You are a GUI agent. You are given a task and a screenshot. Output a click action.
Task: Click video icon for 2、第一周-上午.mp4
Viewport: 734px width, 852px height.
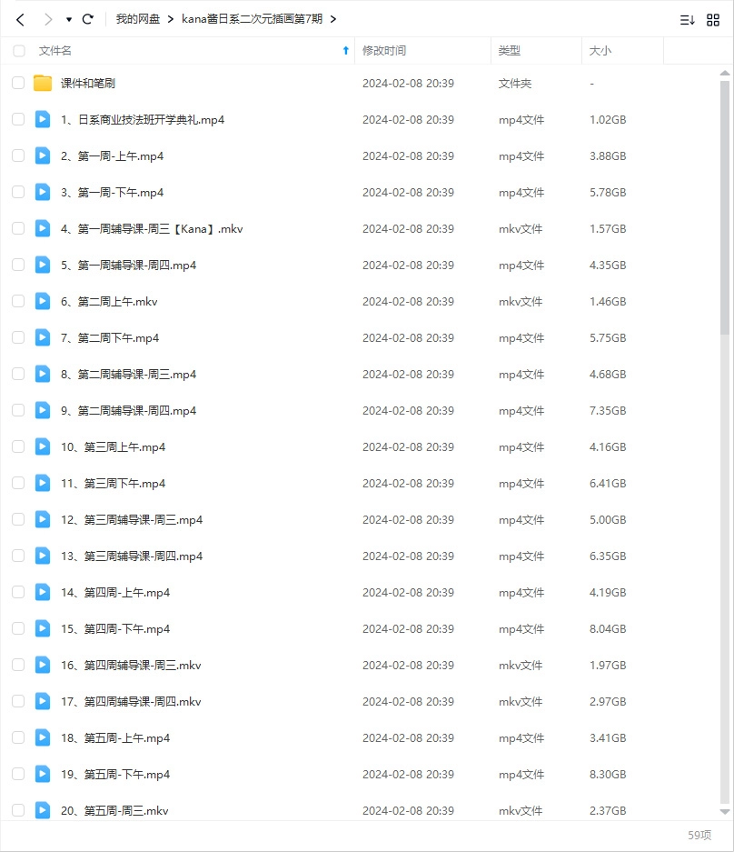tap(43, 155)
